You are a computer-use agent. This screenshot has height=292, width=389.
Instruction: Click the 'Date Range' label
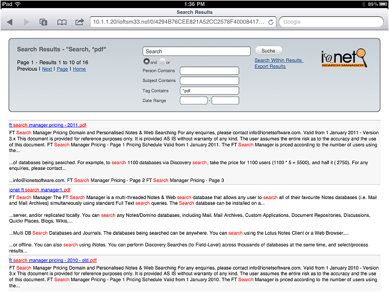(x=154, y=100)
